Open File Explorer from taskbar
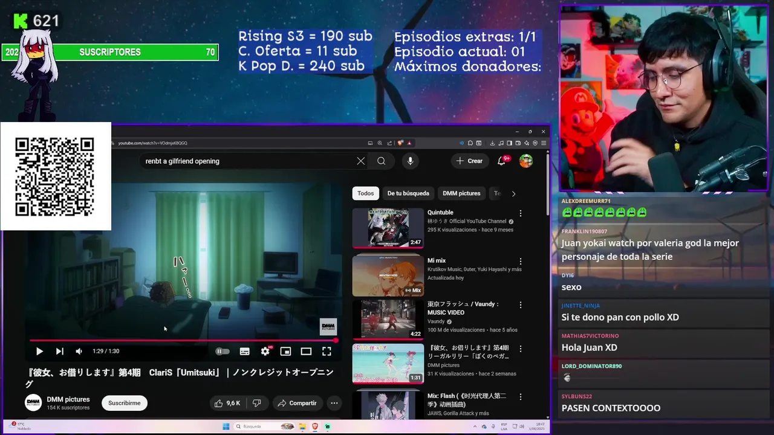The width and height of the screenshot is (774, 435). pyautogui.click(x=302, y=427)
